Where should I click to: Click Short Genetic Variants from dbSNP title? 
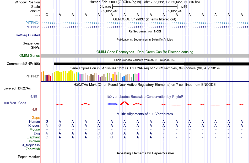(145, 60)
